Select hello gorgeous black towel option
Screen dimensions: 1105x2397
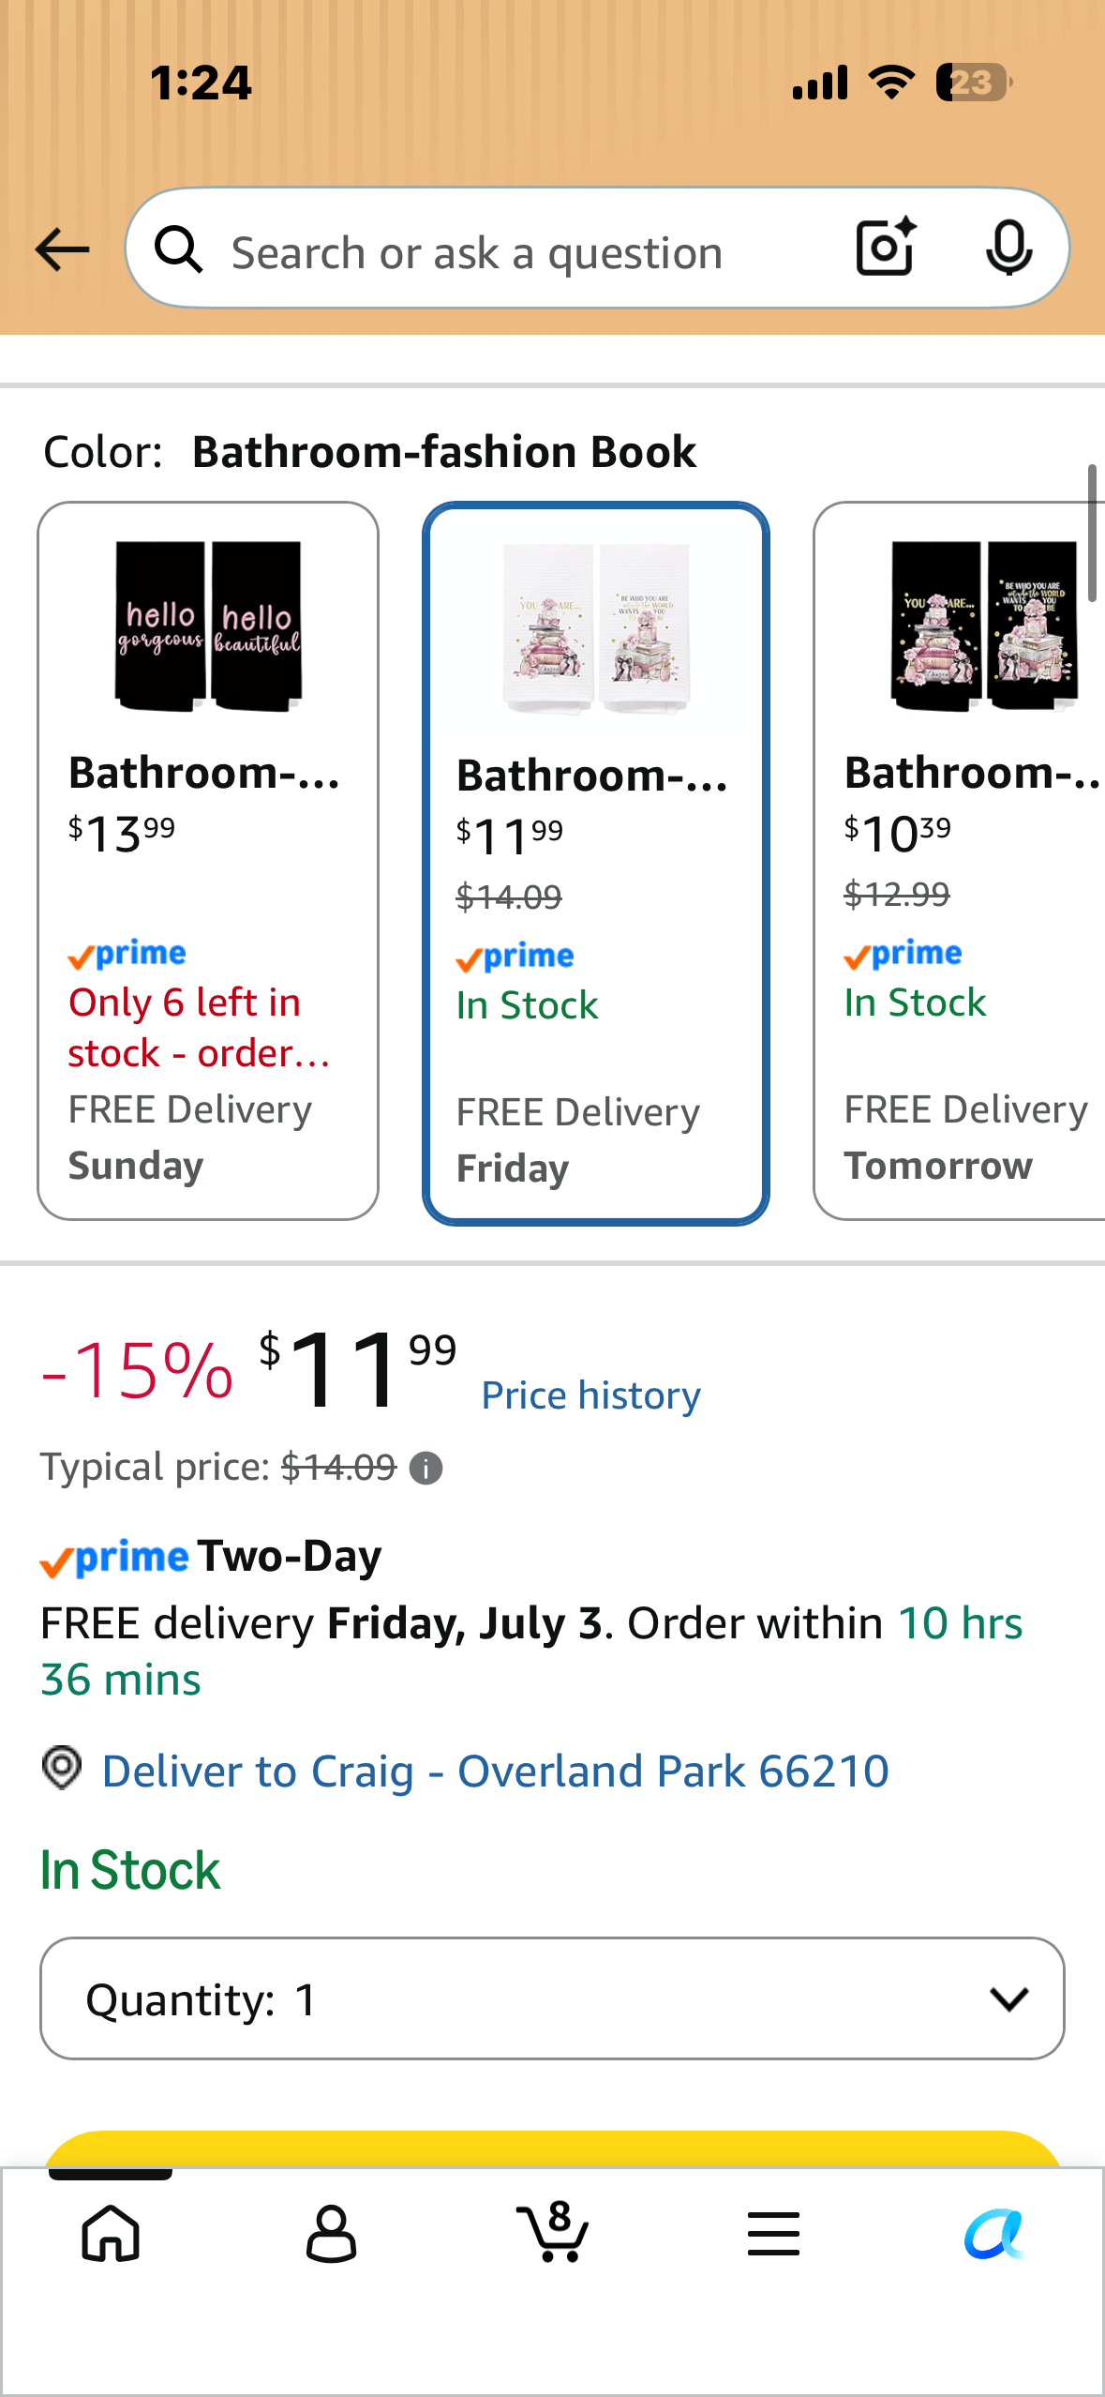pos(208,861)
